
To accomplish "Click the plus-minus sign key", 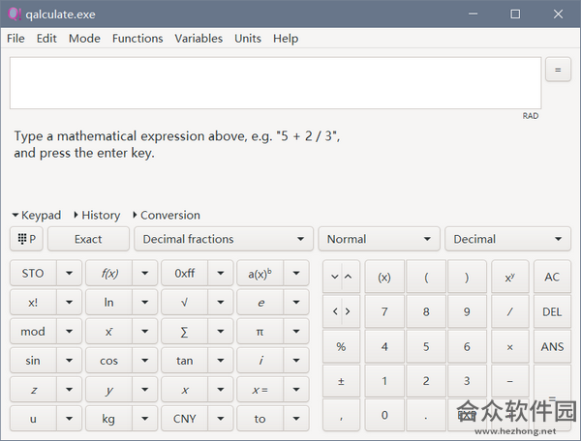I will 341,381.
